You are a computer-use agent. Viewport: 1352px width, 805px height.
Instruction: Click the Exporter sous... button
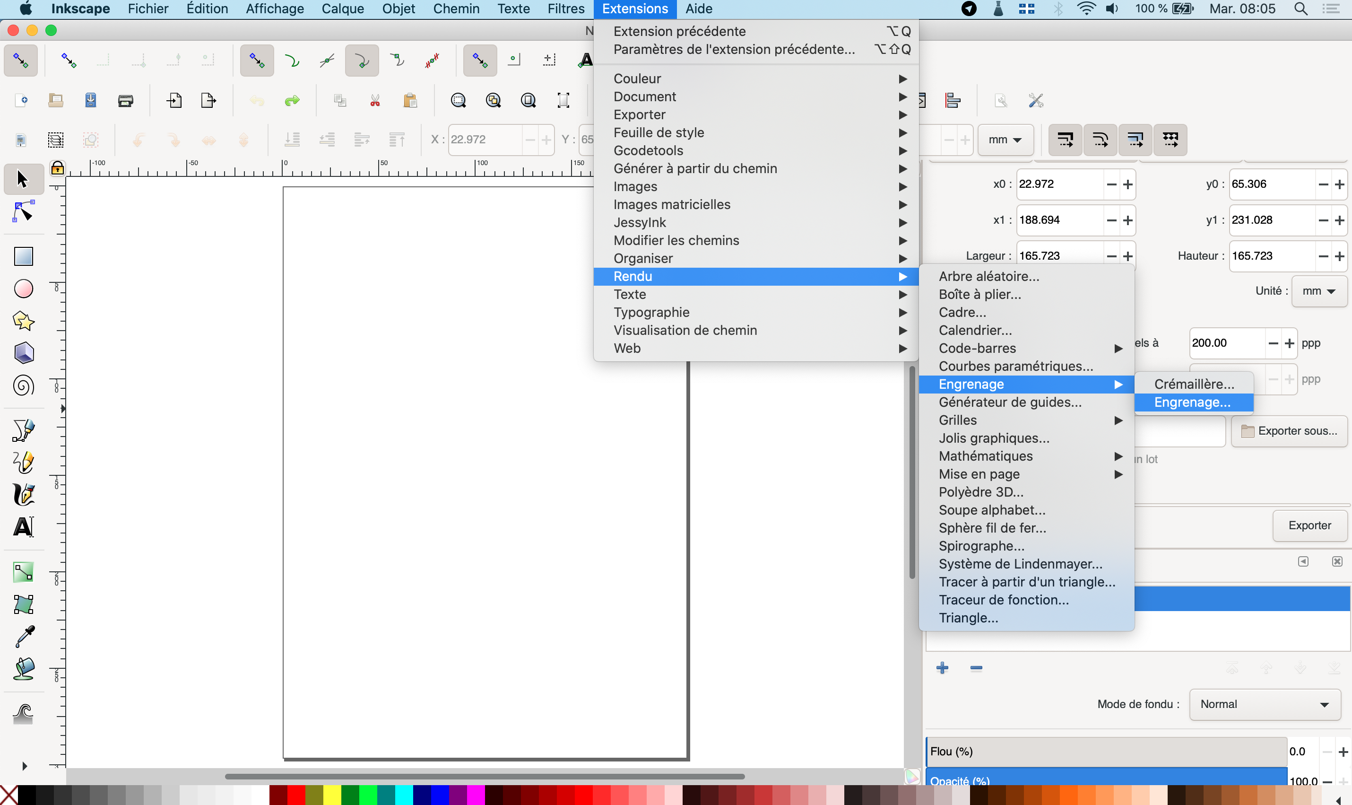pos(1289,431)
